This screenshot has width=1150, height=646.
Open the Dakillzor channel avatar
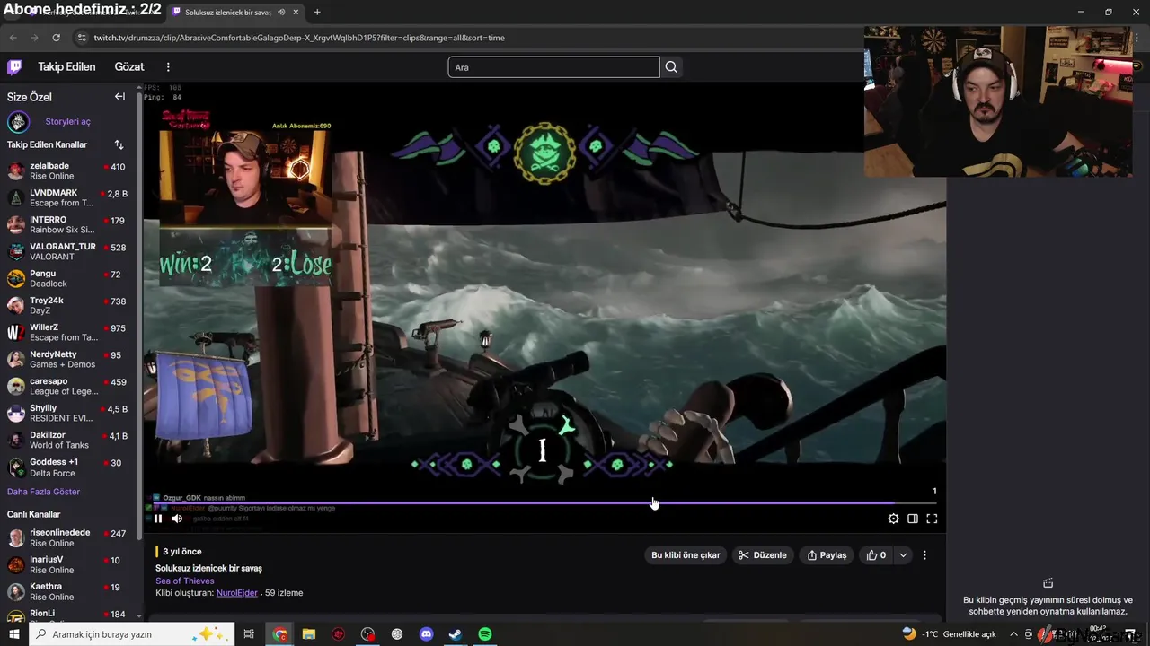tap(15, 441)
